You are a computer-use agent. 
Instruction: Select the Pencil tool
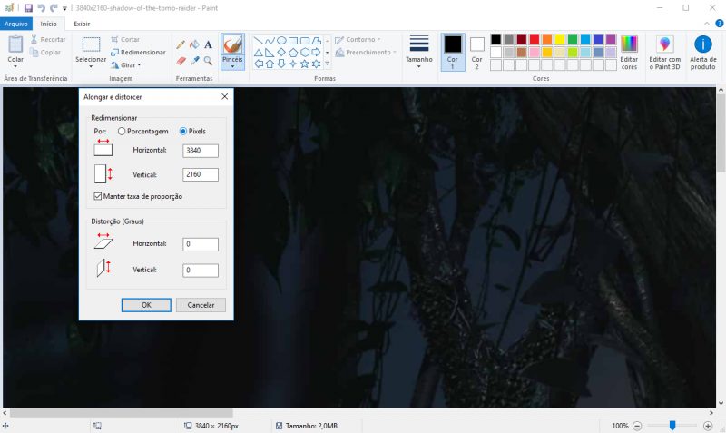click(181, 44)
